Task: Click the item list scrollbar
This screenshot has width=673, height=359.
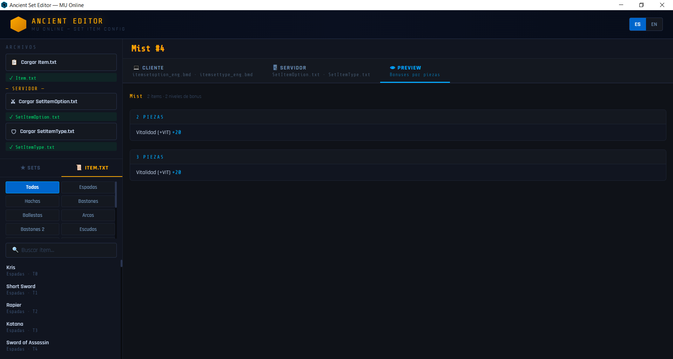Action: [x=121, y=263]
